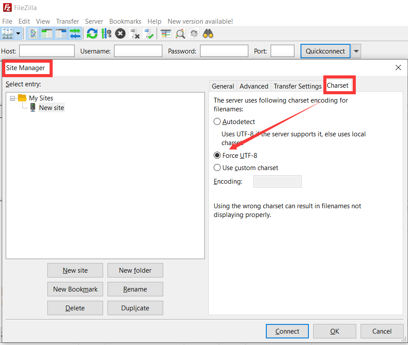Click the New Bookmark button
Image resolution: width=408 pixels, height=345 pixels.
pos(75,289)
